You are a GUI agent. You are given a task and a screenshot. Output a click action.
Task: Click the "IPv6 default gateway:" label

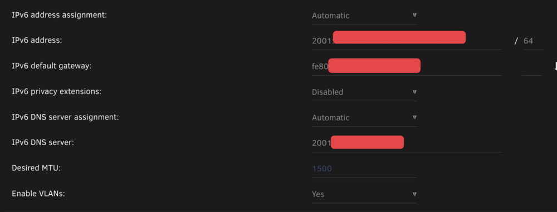[x=51, y=66]
